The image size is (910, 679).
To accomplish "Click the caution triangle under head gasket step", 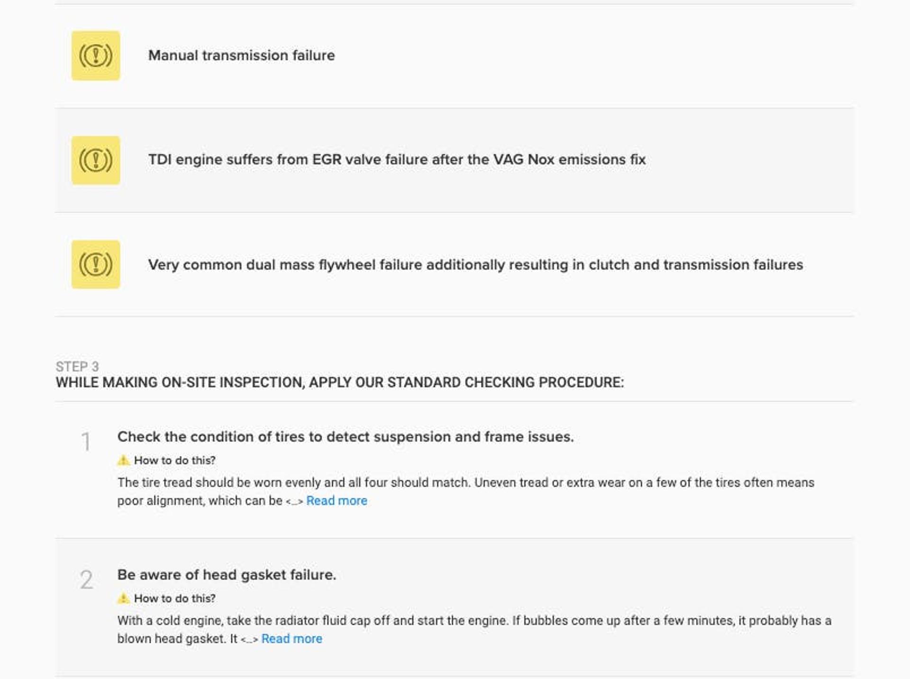I will [x=123, y=598].
